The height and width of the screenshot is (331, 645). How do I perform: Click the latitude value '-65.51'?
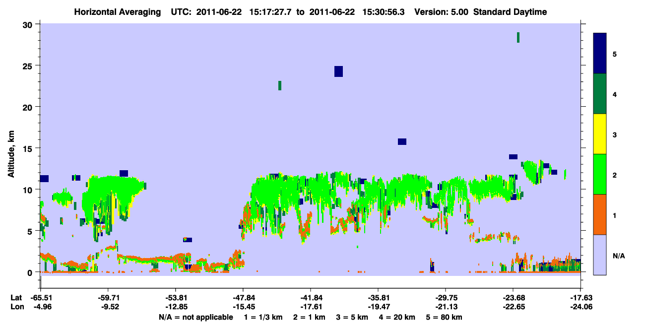click(x=41, y=298)
